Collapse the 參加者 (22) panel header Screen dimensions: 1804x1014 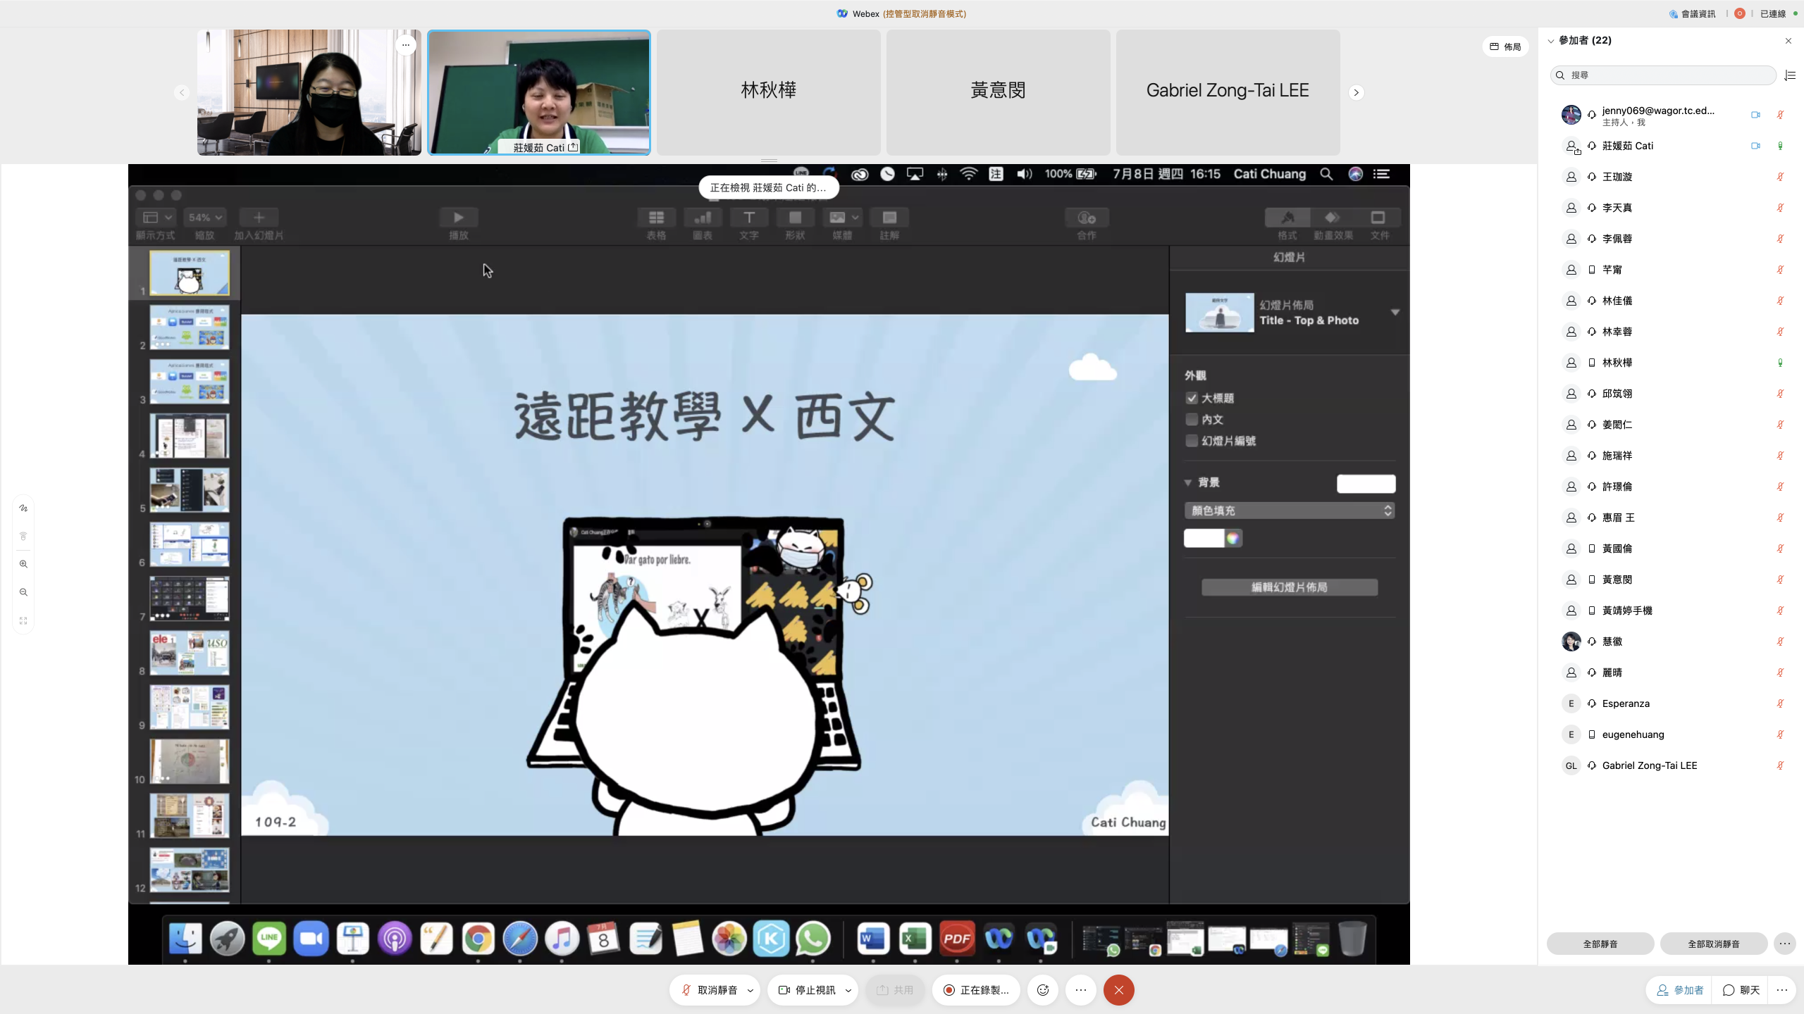tap(1551, 41)
